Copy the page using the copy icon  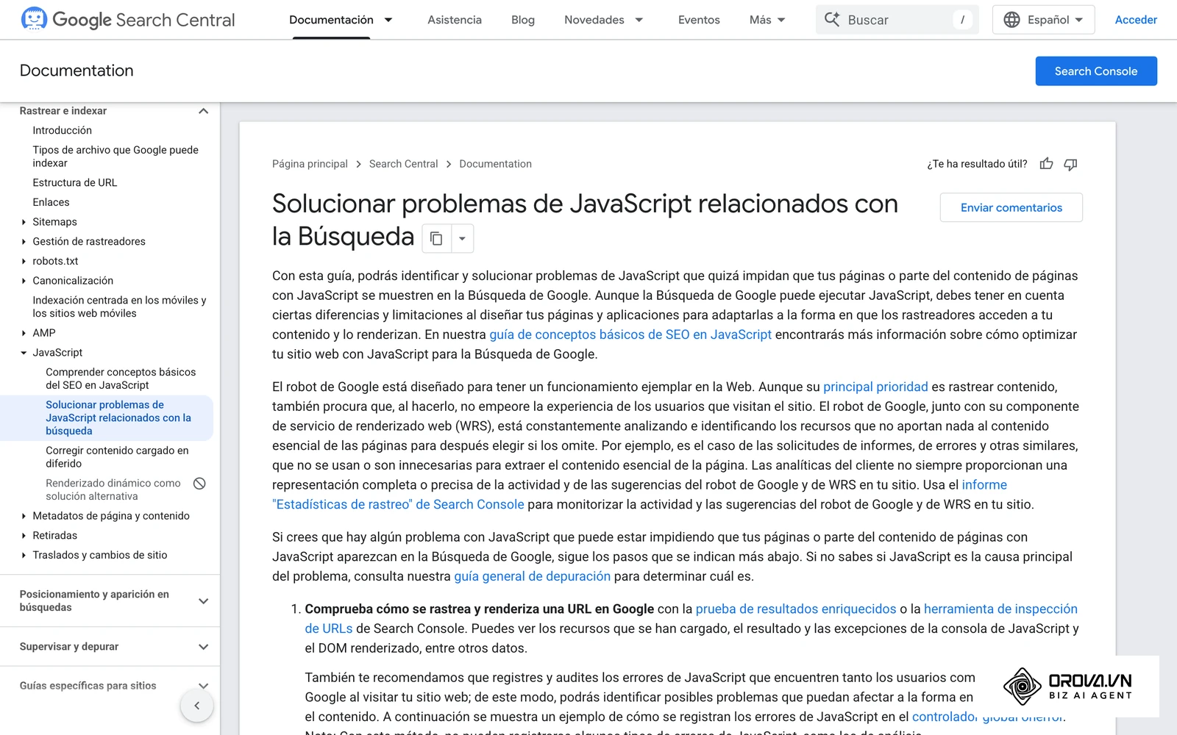click(436, 238)
